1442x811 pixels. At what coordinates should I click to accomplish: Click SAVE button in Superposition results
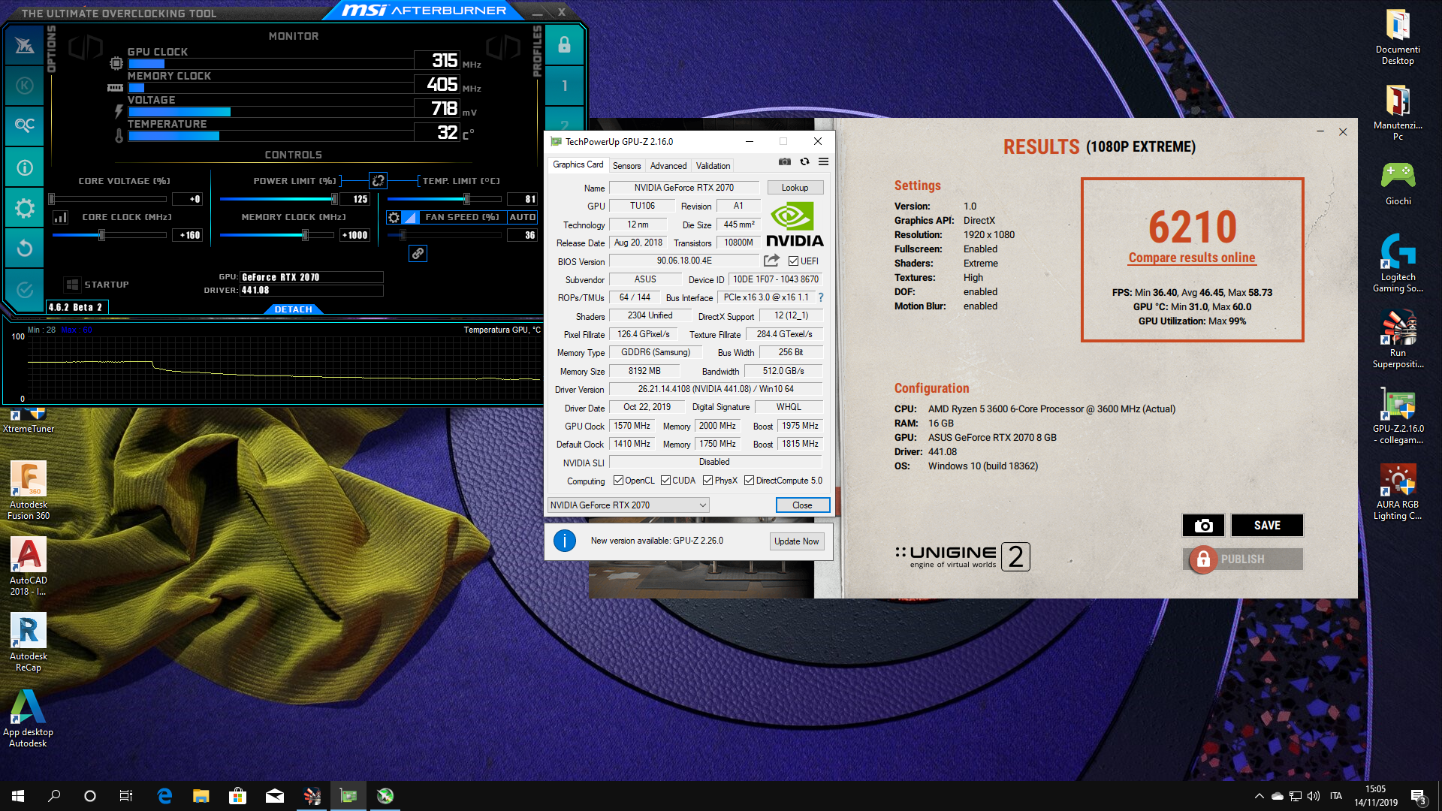[x=1266, y=526]
